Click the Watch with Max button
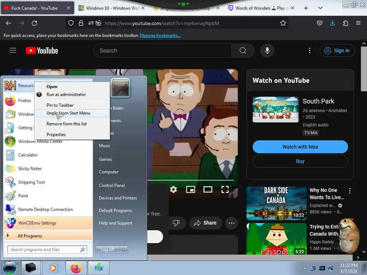The image size is (367, 275). pos(300,147)
